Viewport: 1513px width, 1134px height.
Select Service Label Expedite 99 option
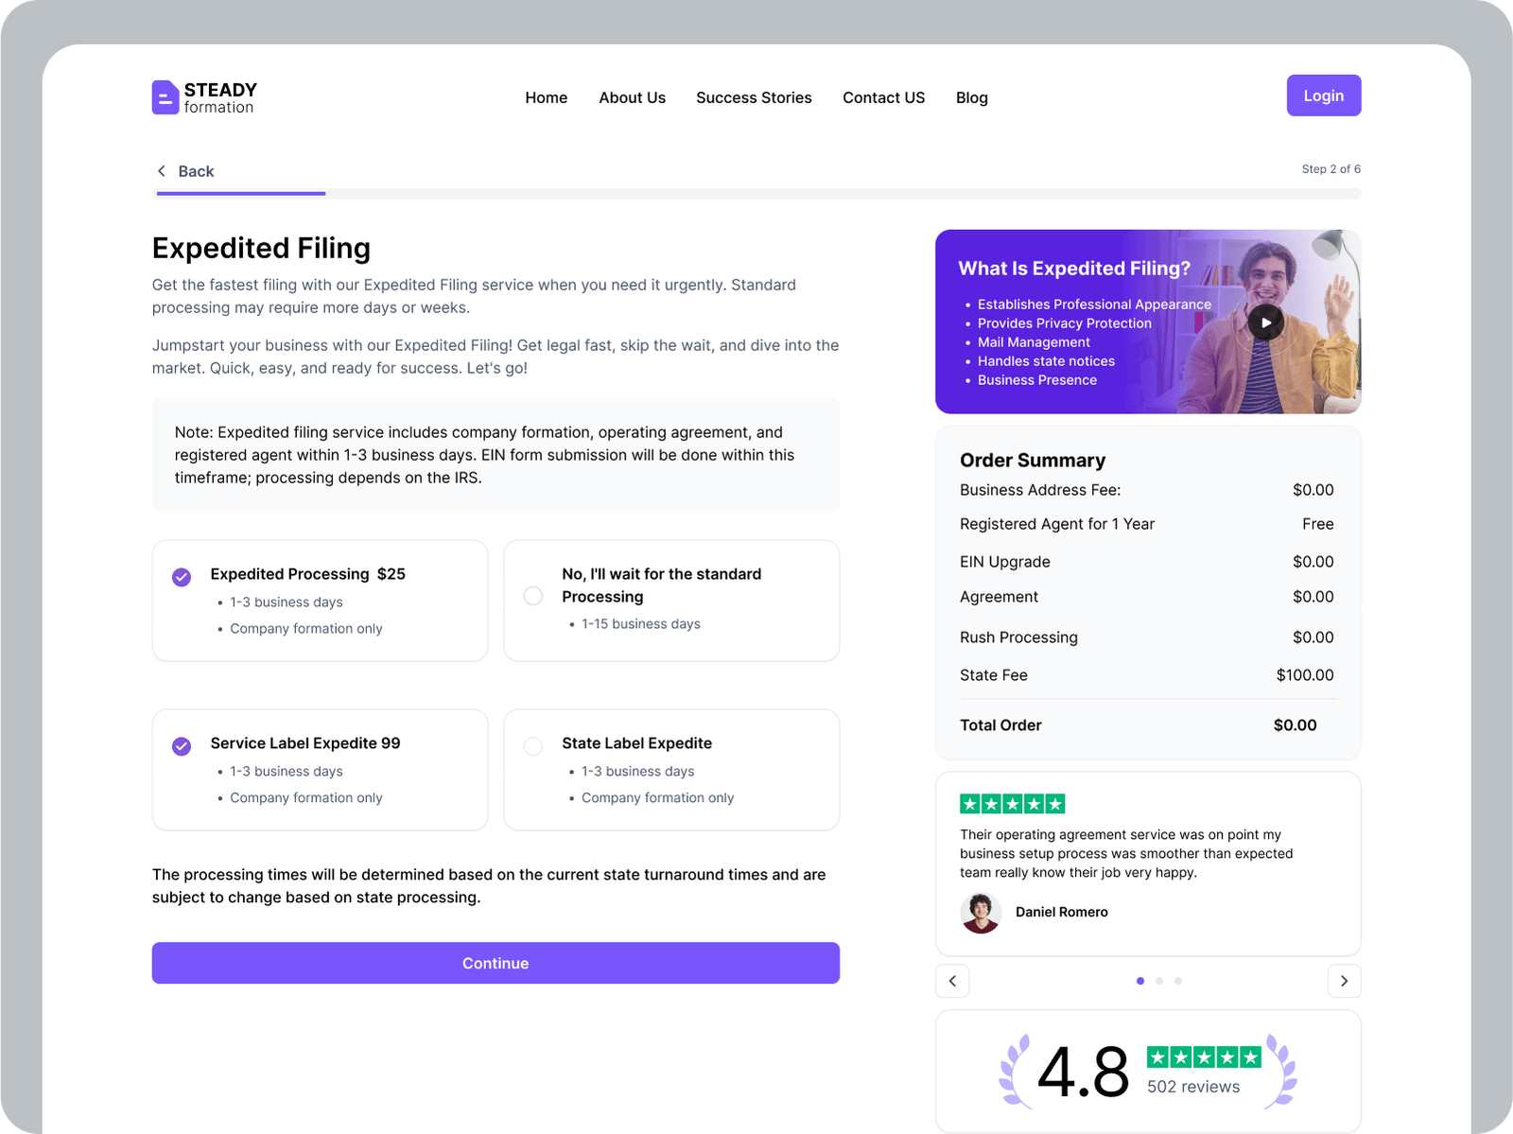point(182,746)
